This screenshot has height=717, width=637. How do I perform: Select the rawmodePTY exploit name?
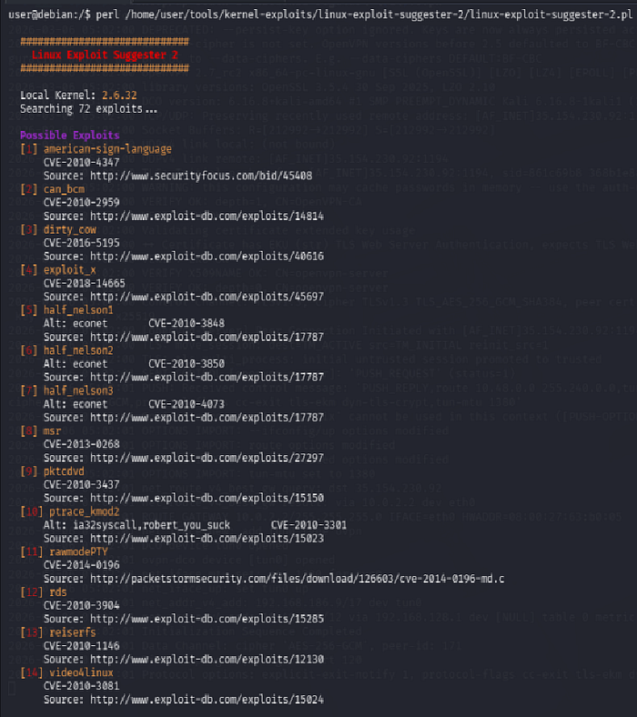(x=78, y=551)
